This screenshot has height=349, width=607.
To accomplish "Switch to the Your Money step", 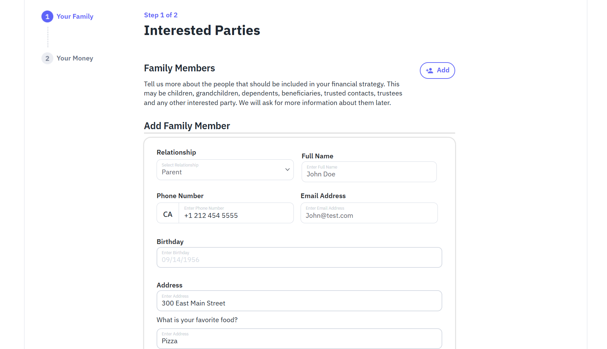I will tap(75, 58).
